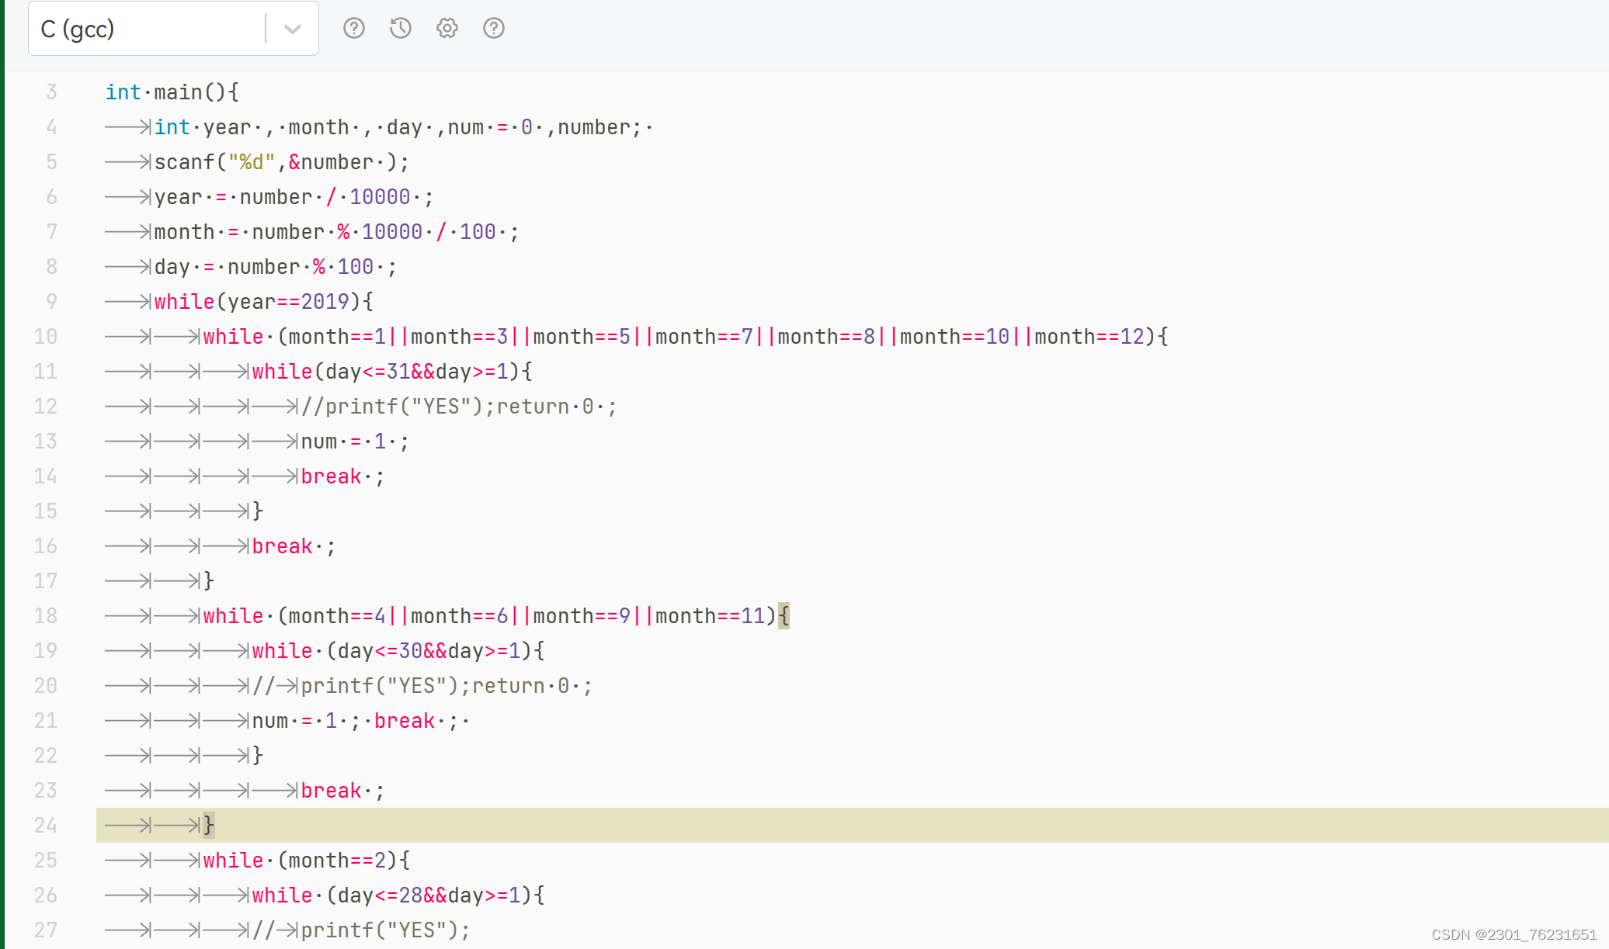Click the chevron arrow in the language dropdown
The width and height of the screenshot is (1609, 949).
(x=292, y=29)
